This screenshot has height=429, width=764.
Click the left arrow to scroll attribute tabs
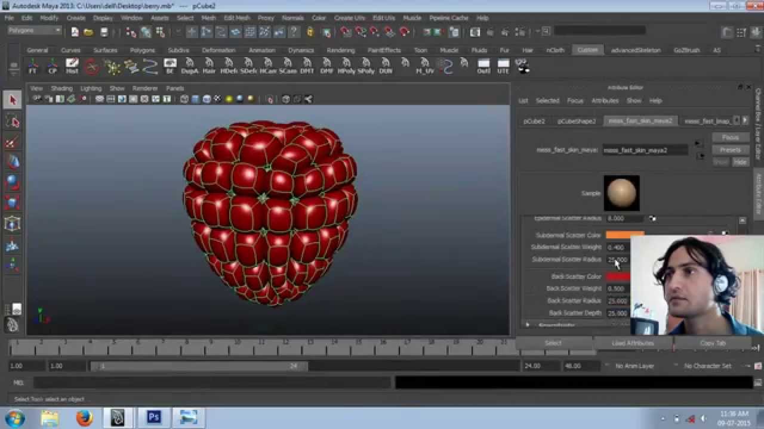(x=736, y=120)
